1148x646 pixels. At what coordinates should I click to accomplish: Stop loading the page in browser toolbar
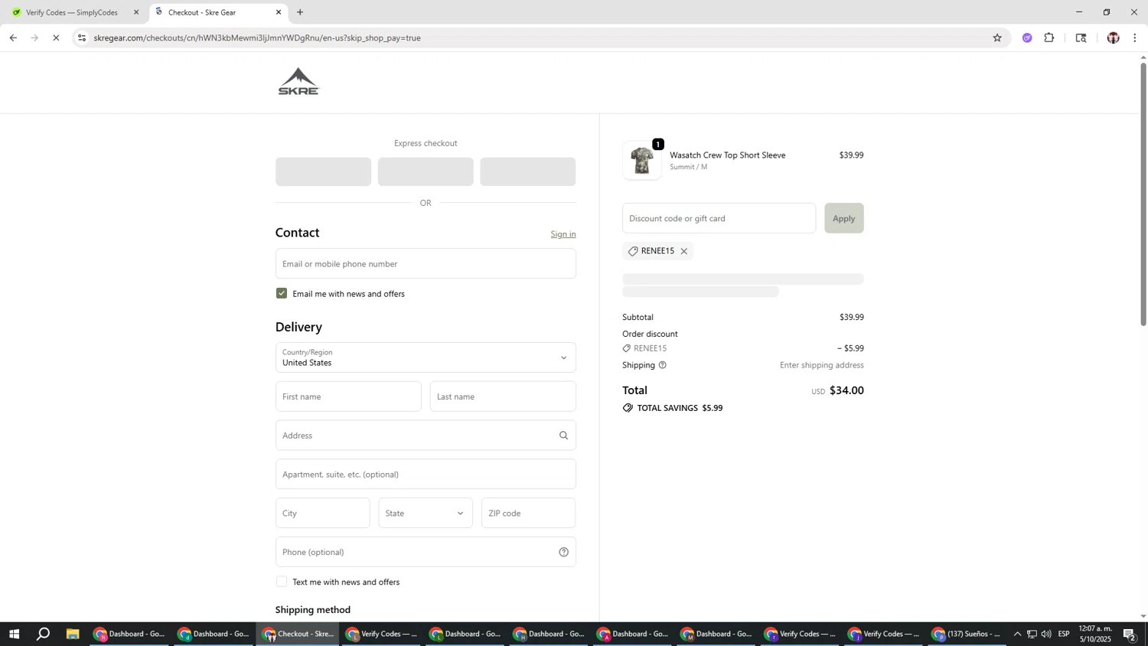[x=56, y=38]
